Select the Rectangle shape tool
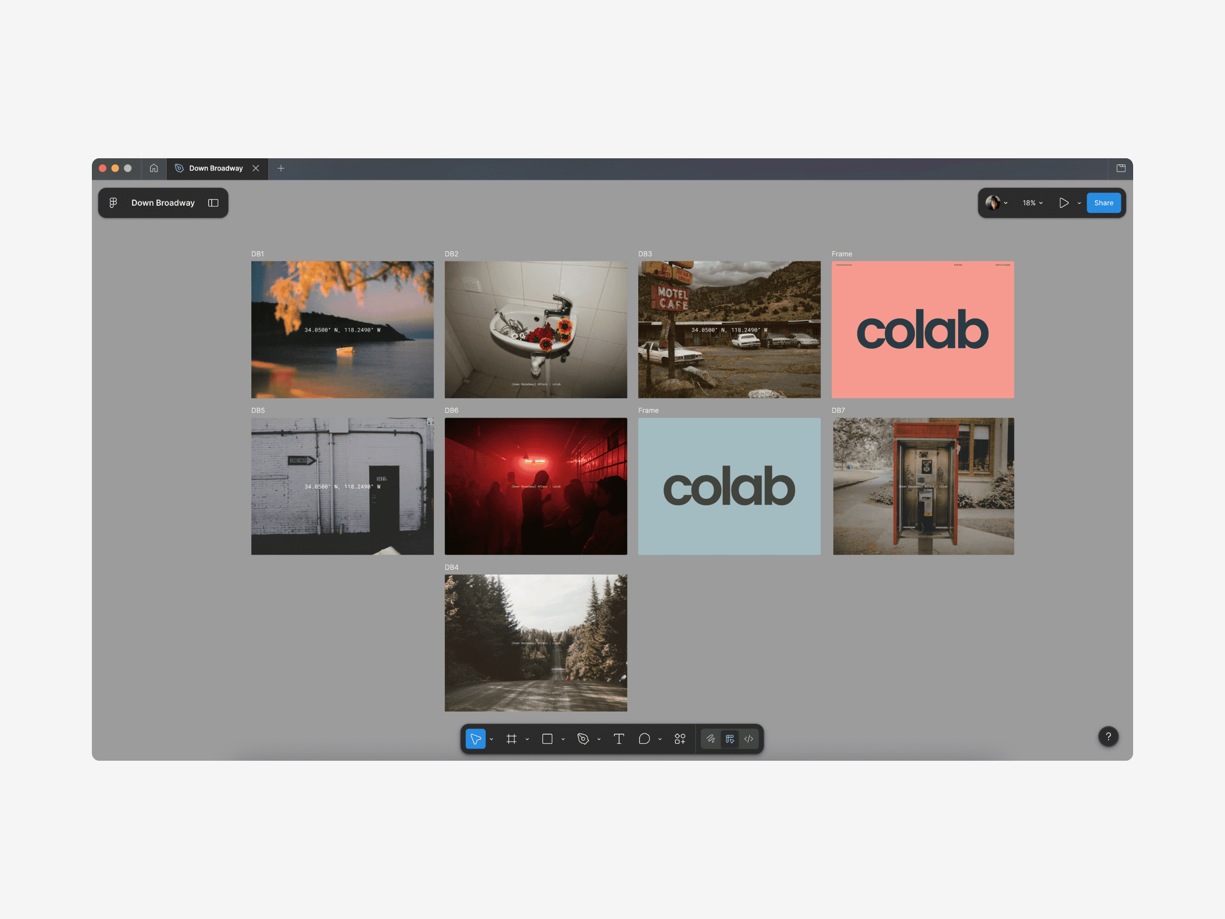 coord(547,738)
